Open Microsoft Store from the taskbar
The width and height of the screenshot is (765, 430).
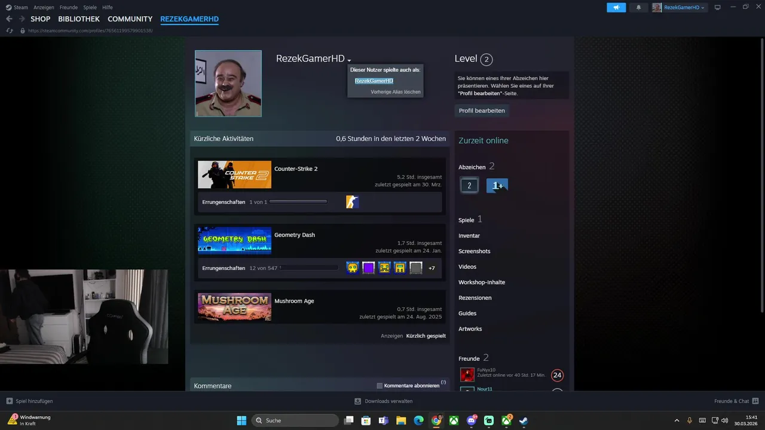pyautogui.click(x=366, y=420)
